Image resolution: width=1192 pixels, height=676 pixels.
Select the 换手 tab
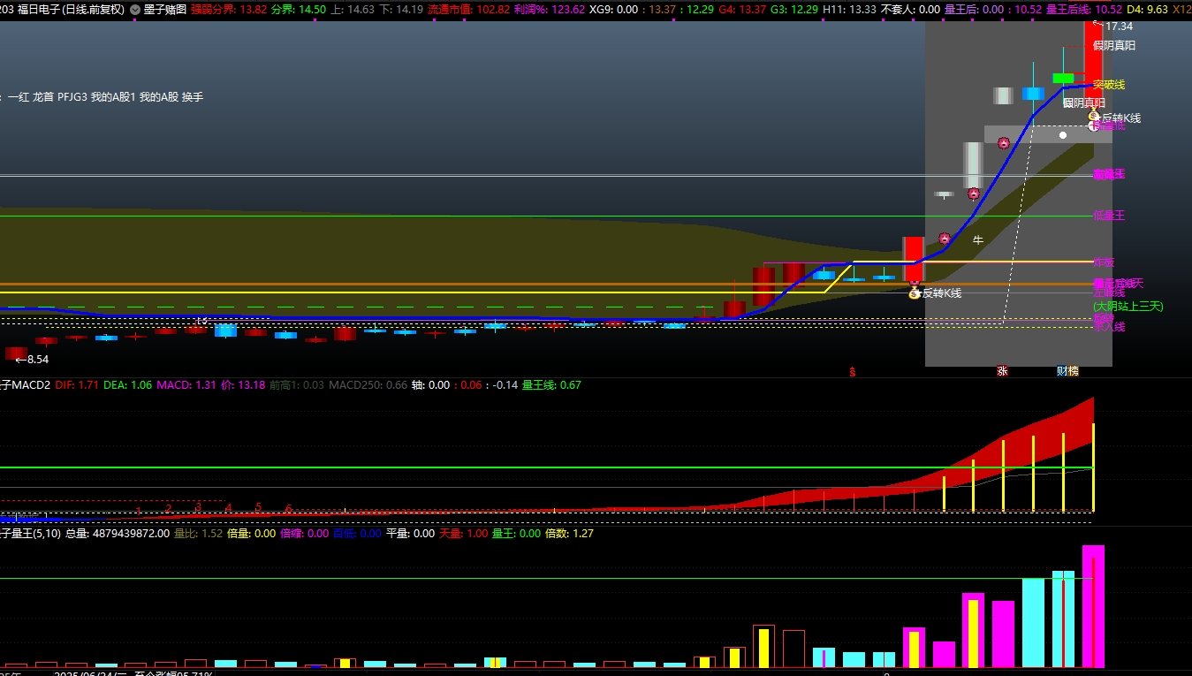[193, 97]
